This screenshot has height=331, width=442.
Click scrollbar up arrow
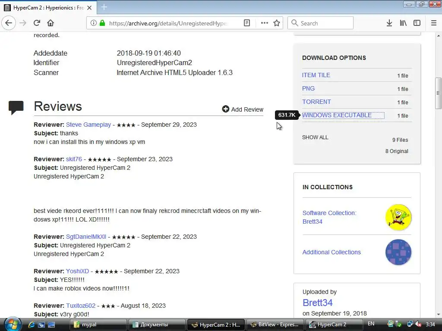point(438,36)
